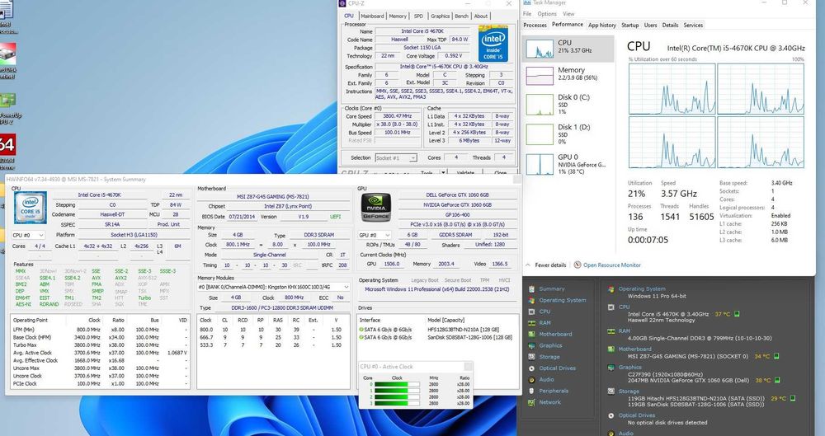This screenshot has height=436, width=825.
Task: Click Motherboard temperature indicator icon in Speccy
Action: (x=776, y=356)
